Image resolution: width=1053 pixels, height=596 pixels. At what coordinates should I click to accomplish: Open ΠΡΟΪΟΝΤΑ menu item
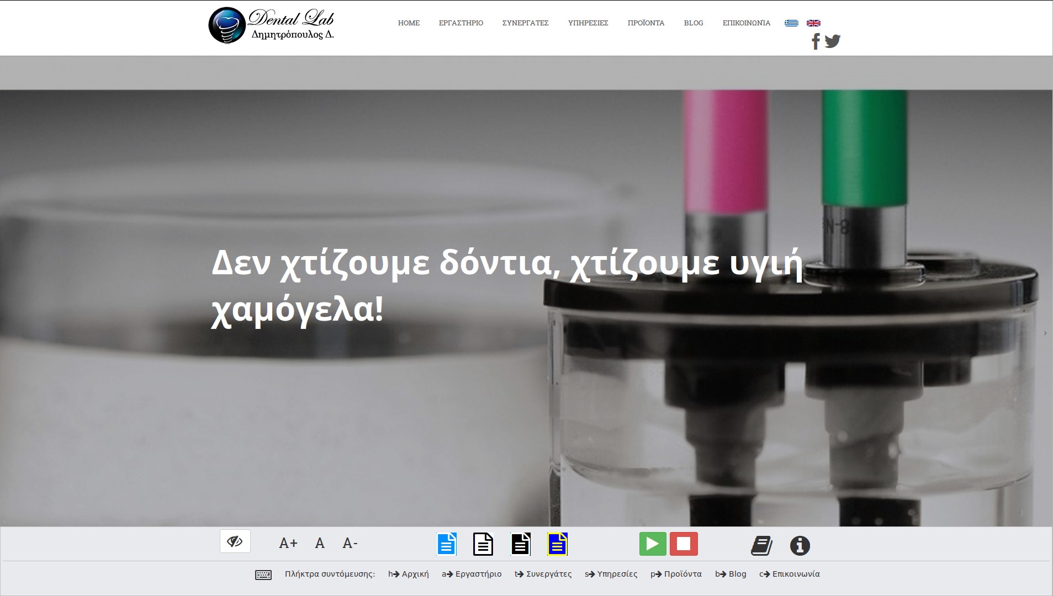pyautogui.click(x=646, y=23)
